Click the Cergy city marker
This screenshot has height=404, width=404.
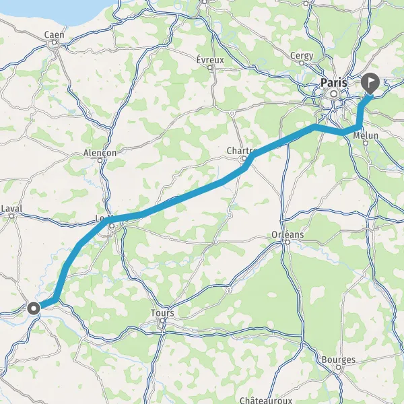[302, 63]
